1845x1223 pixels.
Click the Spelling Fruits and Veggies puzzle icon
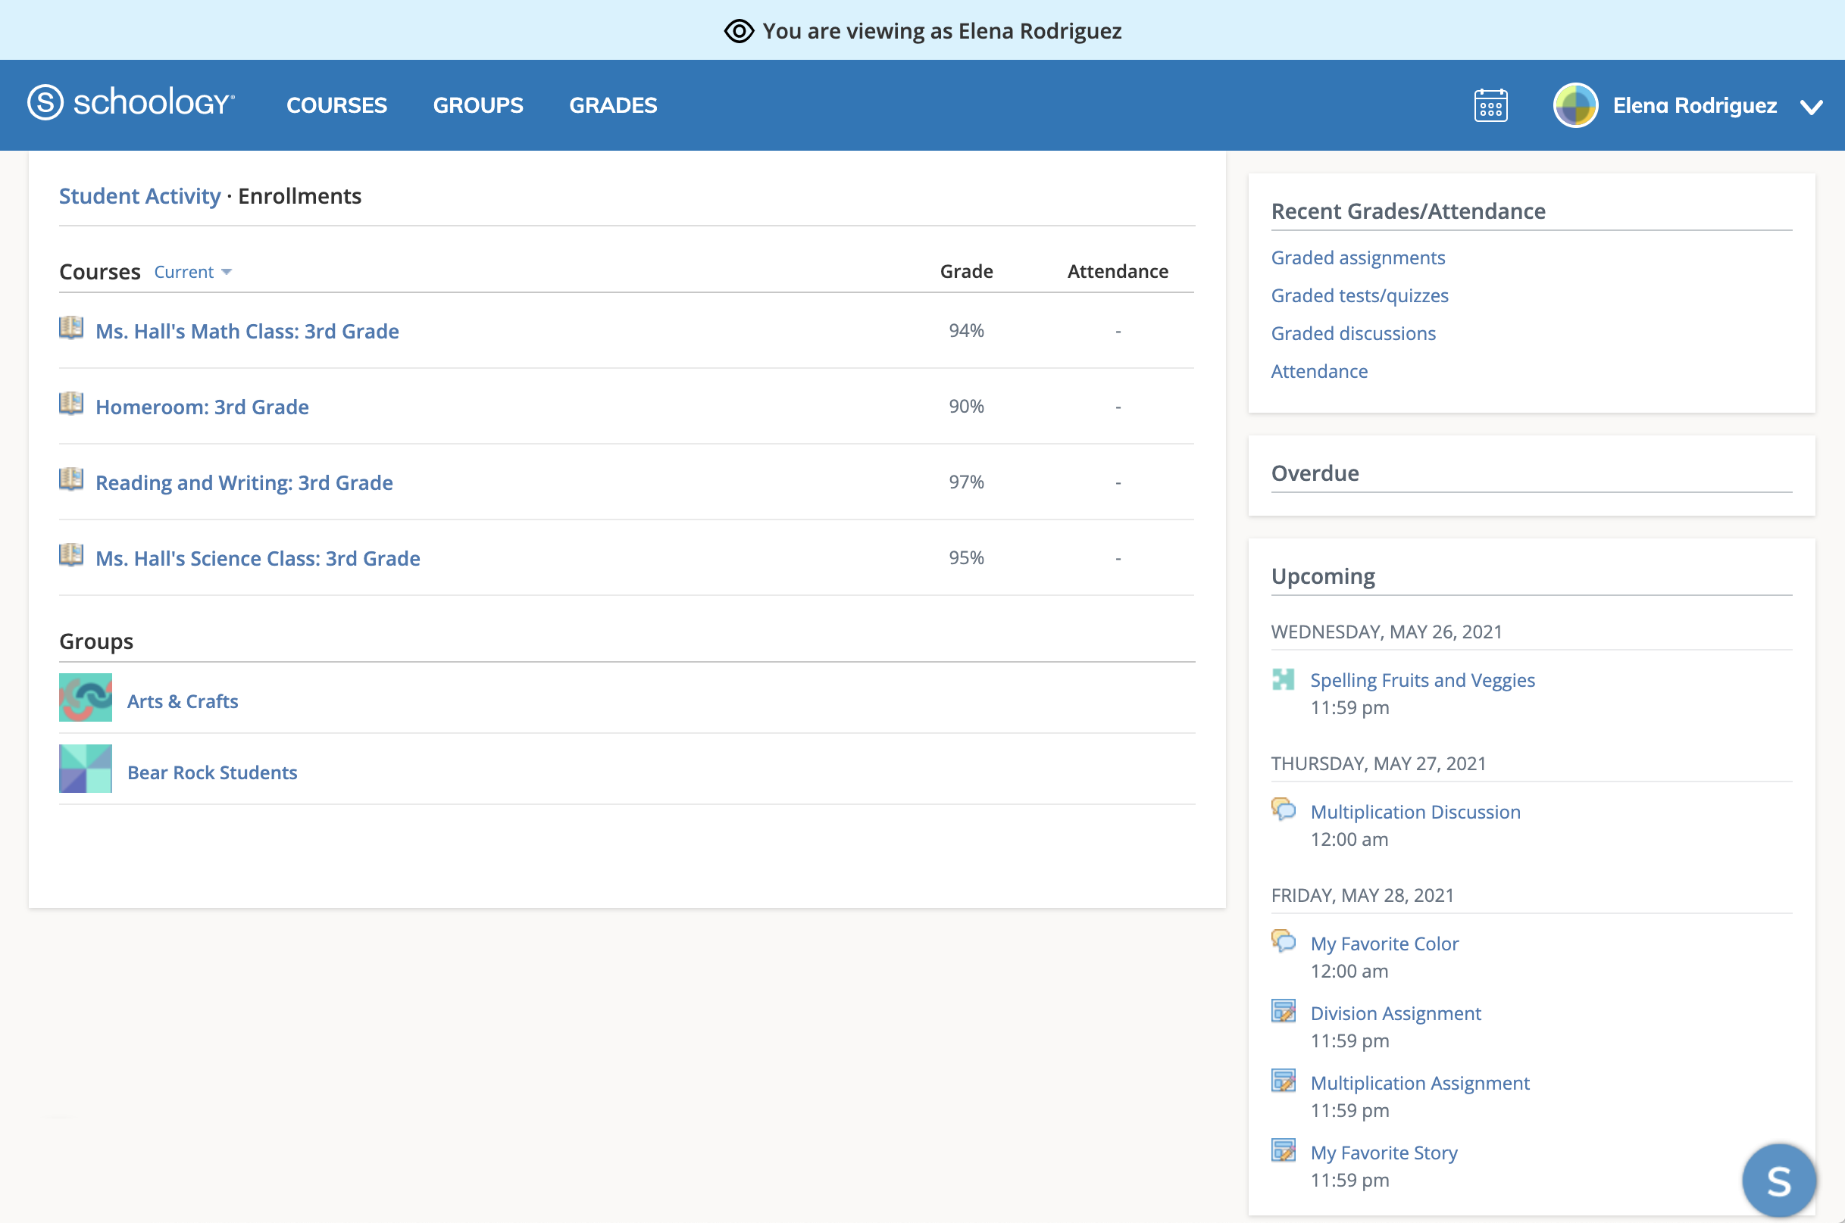(x=1283, y=679)
